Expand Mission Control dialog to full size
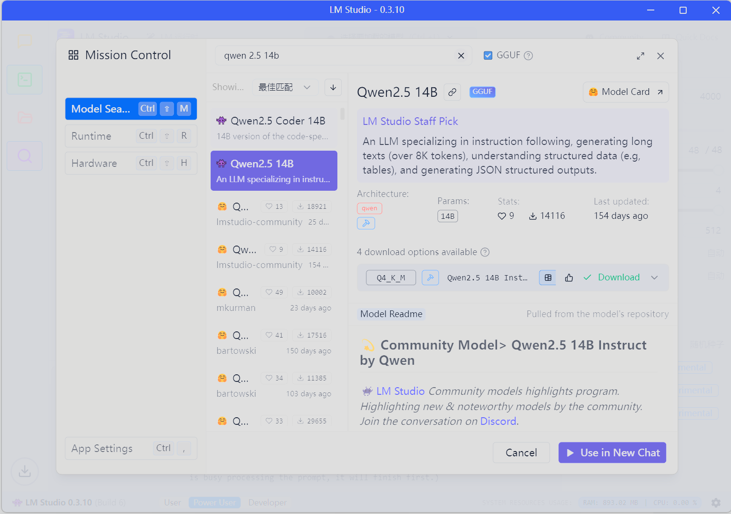Screen dimensions: 731x514 (640, 56)
